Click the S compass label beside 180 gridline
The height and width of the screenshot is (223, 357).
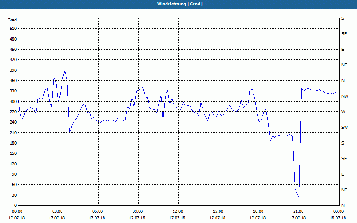coord(343,143)
